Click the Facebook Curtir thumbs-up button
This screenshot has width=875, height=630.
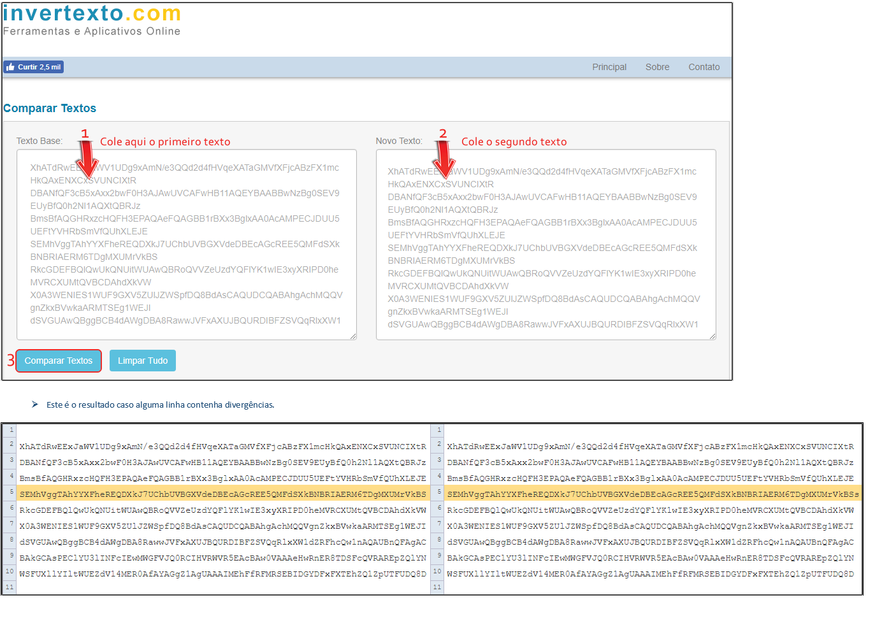[x=33, y=67]
